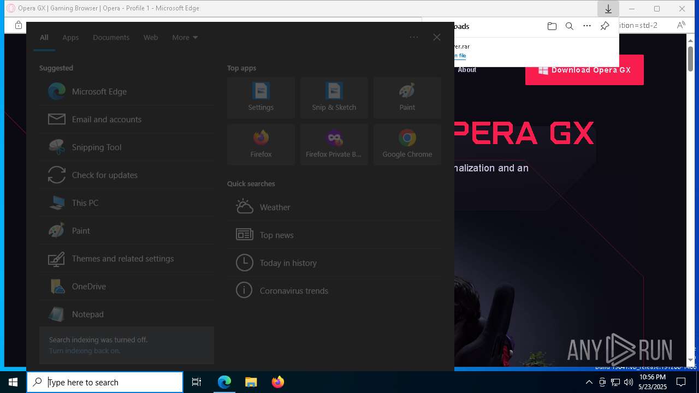Open volume control in system tray
Viewport: 699px width, 393px height.
click(628, 382)
